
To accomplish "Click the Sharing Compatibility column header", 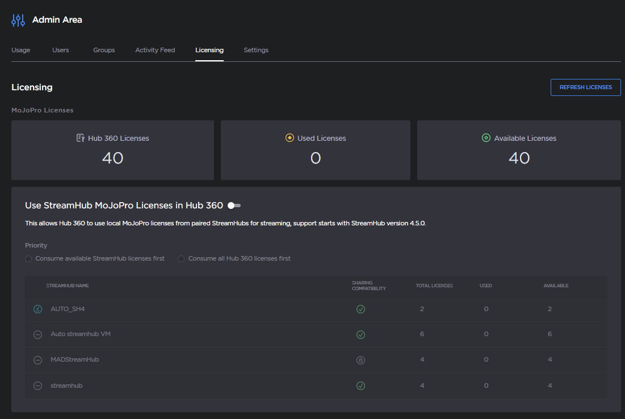I will coord(369,286).
